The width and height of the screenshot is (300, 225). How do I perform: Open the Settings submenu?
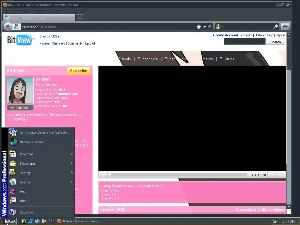point(41,173)
